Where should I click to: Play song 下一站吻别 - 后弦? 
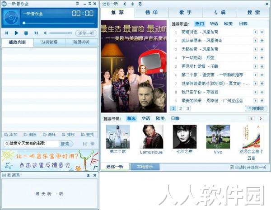[255, 58]
